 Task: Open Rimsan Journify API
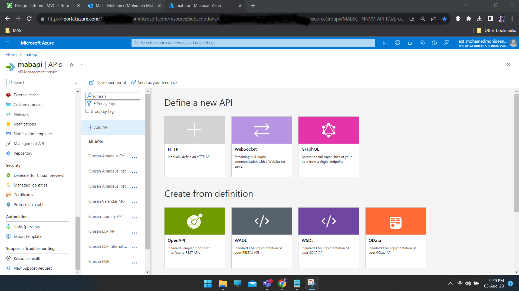(106, 216)
